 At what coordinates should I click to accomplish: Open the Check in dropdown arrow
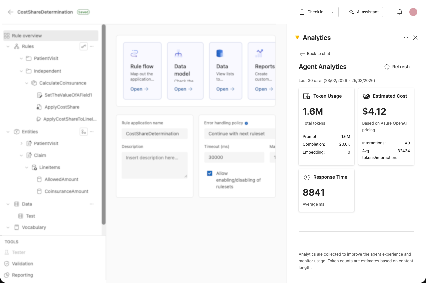(333, 12)
